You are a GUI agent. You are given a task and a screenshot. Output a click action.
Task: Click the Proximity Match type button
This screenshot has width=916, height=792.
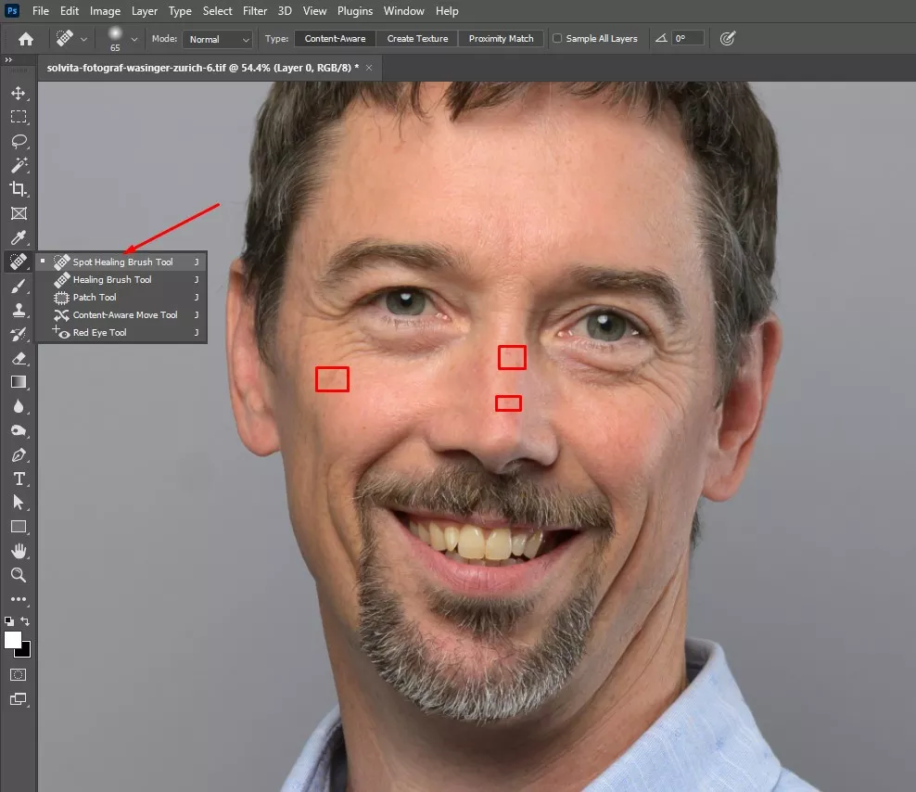tap(501, 39)
